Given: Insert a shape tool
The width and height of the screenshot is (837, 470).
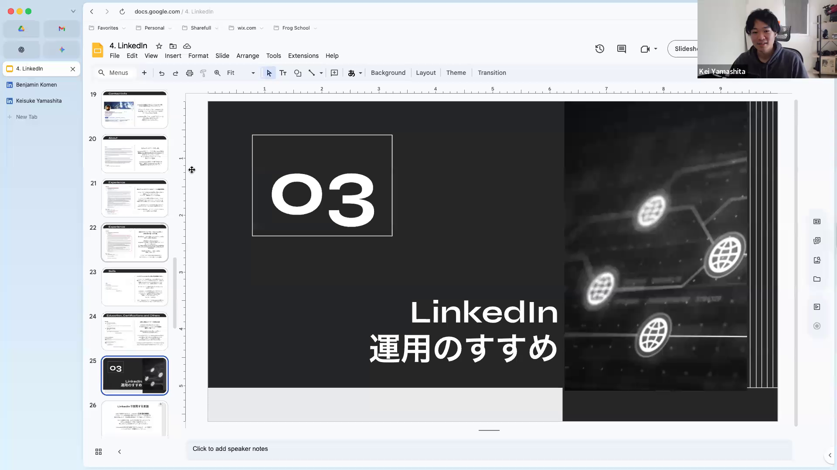Looking at the screenshot, I should click(x=298, y=73).
